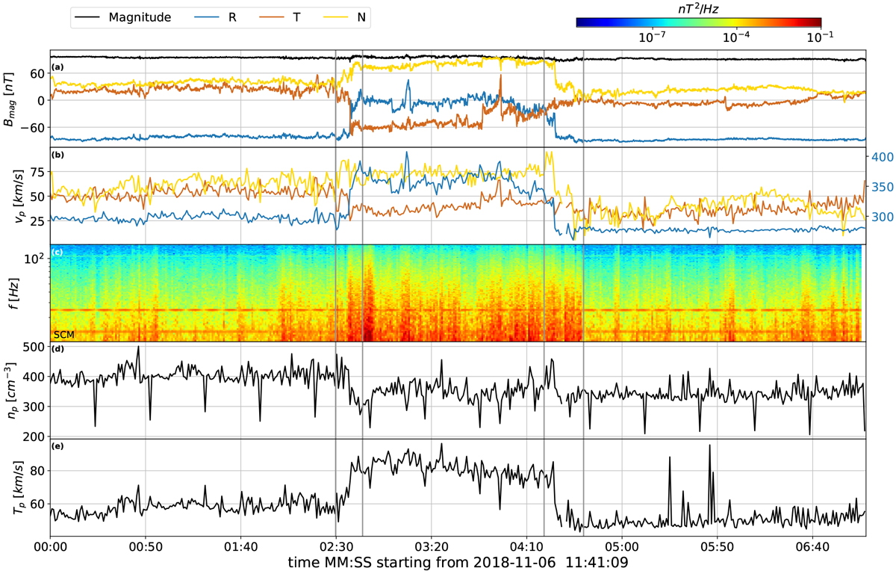Click the SCM label in the spectrogram
This screenshot has width=896, height=571.
tap(64, 334)
